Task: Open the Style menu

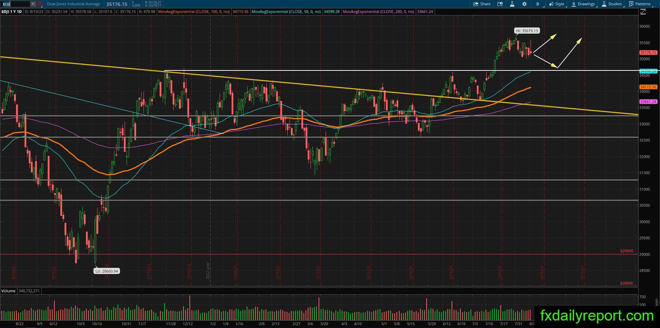Action: tap(556, 4)
